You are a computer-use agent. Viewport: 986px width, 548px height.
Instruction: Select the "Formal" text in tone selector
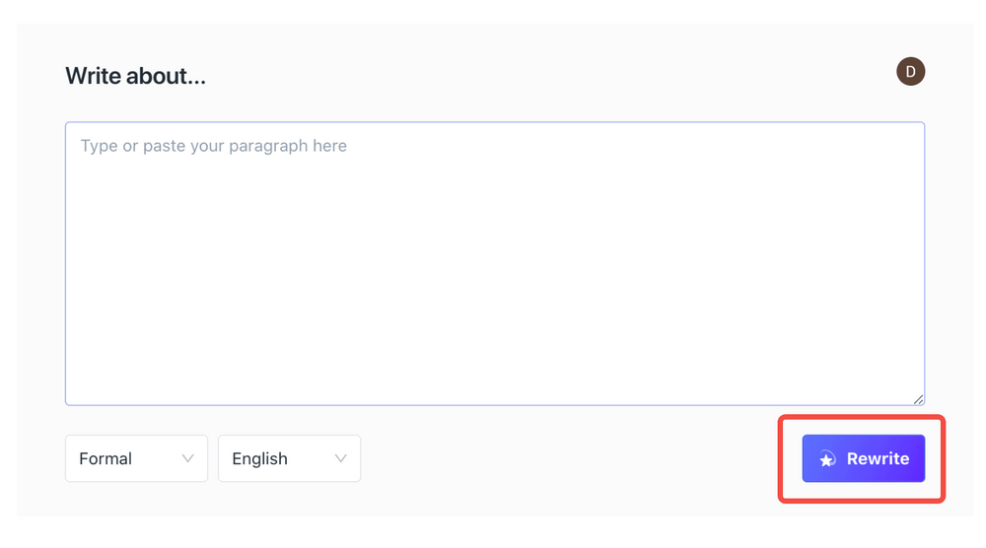pos(106,458)
